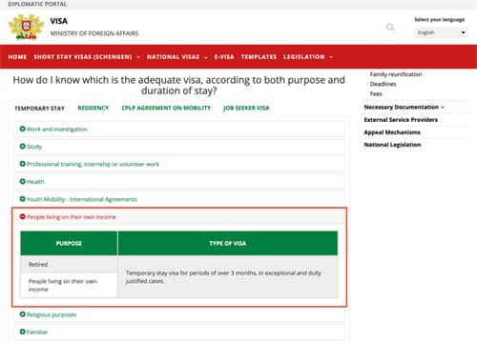Click Ministry of Foreign Affairs subtitle
Image resolution: width=477 pixels, height=344 pixels.
tap(94, 33)
